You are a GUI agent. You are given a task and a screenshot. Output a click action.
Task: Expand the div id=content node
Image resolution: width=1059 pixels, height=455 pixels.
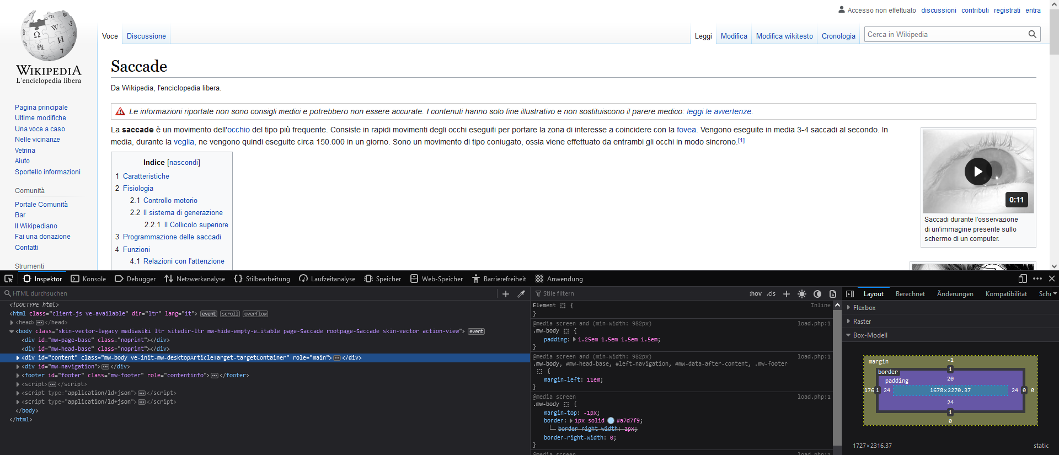(x=18, y=358)
